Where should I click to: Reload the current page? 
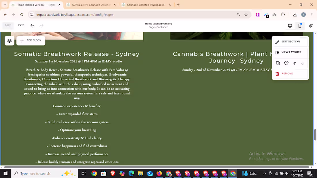pyautogui.click(x=22, y=15)
